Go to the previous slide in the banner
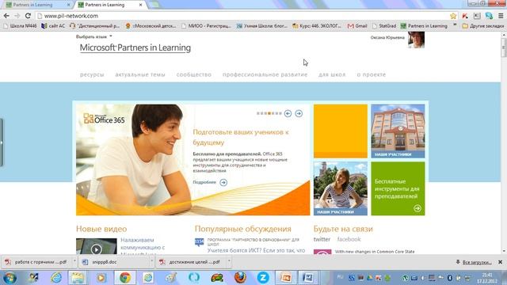This screenshot has width=507, height=285. coord(288,113)
